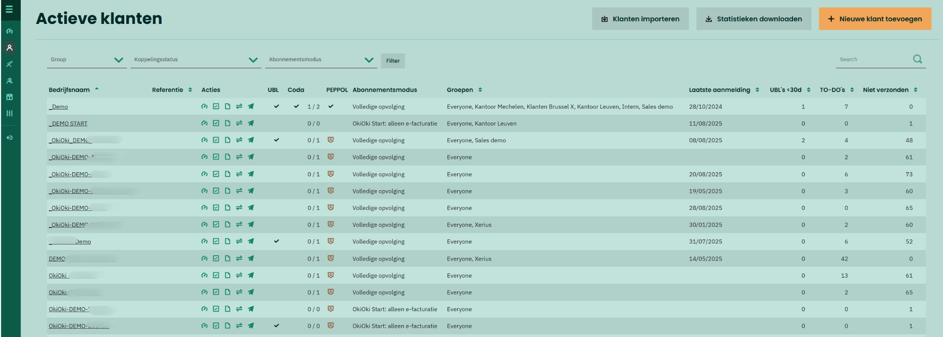Open the package box icon in sidebar
The image size is (943, 337).
coord(9,97)
